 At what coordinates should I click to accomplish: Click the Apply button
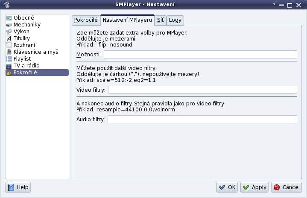pos(254,187)
